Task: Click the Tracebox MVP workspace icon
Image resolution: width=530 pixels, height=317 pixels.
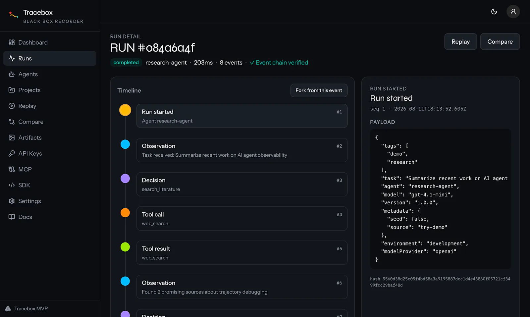Action: pos(8,309)
